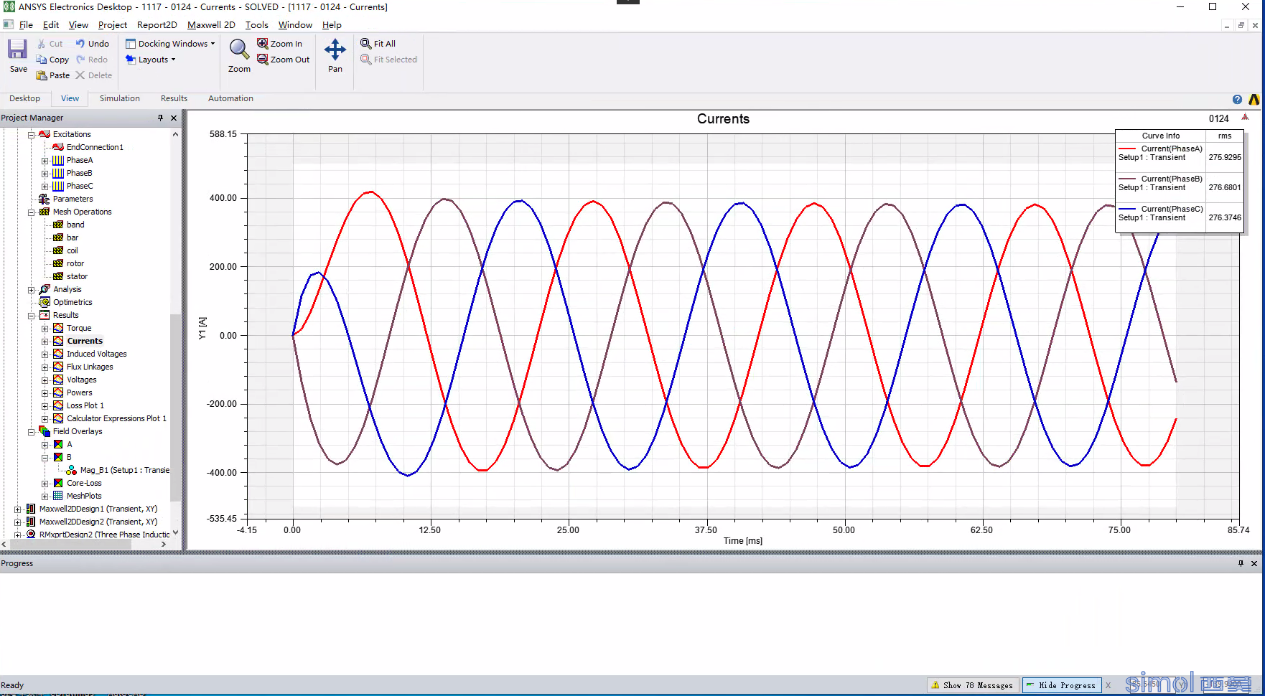Click the Currents plot title
Viewport: 1265px width, 696px height.
click(723, 119)
